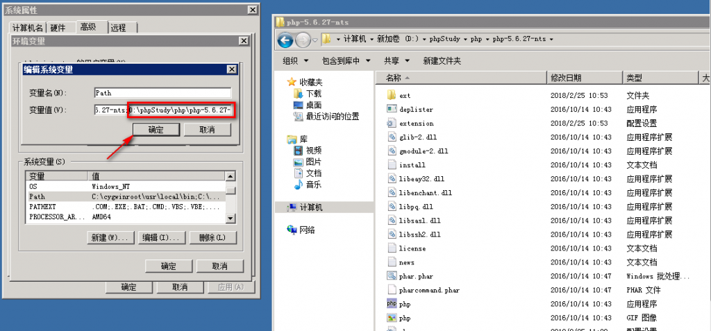The image size is (711, 331).
Task: Open the recent pages dropdown beside Forward button
Action: click(x=316, y=40)
